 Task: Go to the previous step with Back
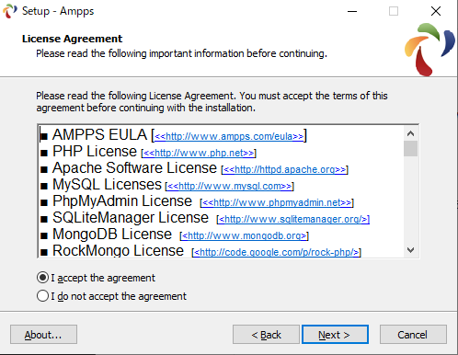(x=266, y=335)
